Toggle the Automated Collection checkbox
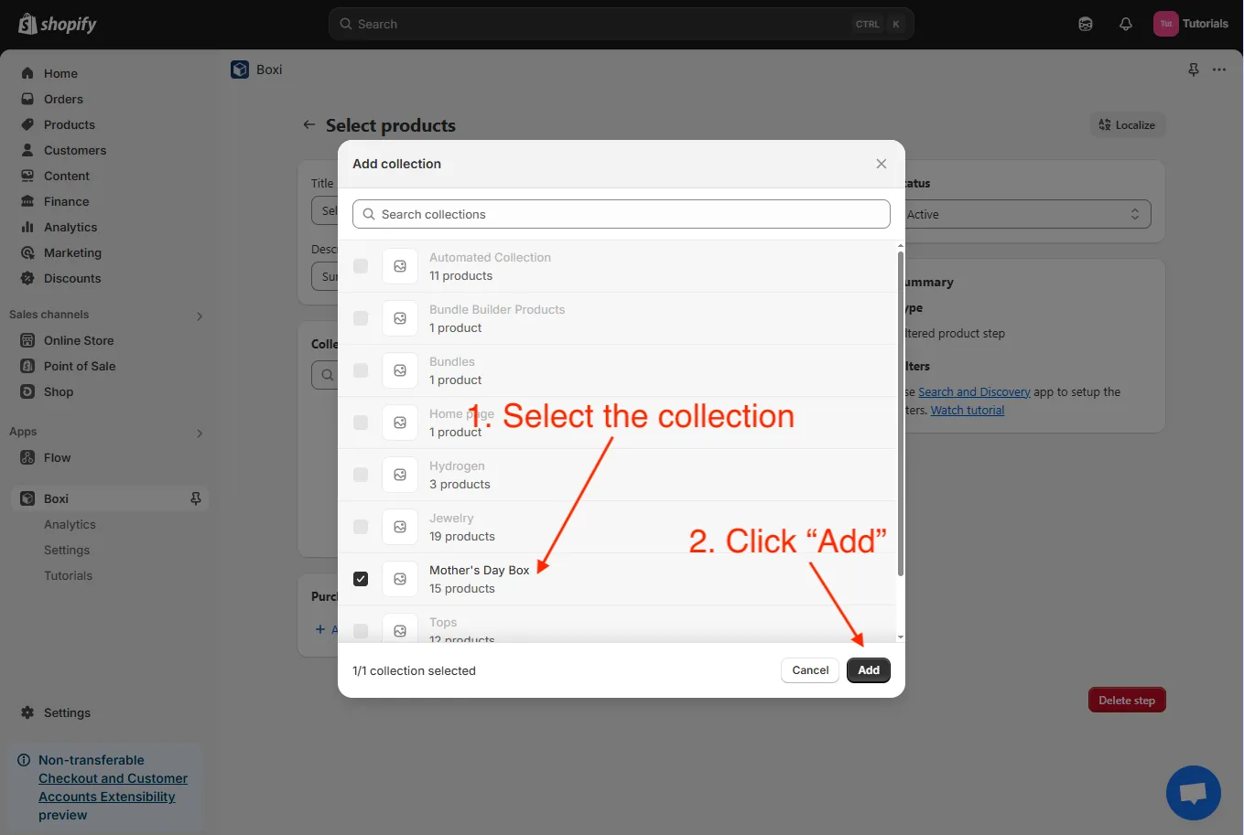 pos(361,266)
